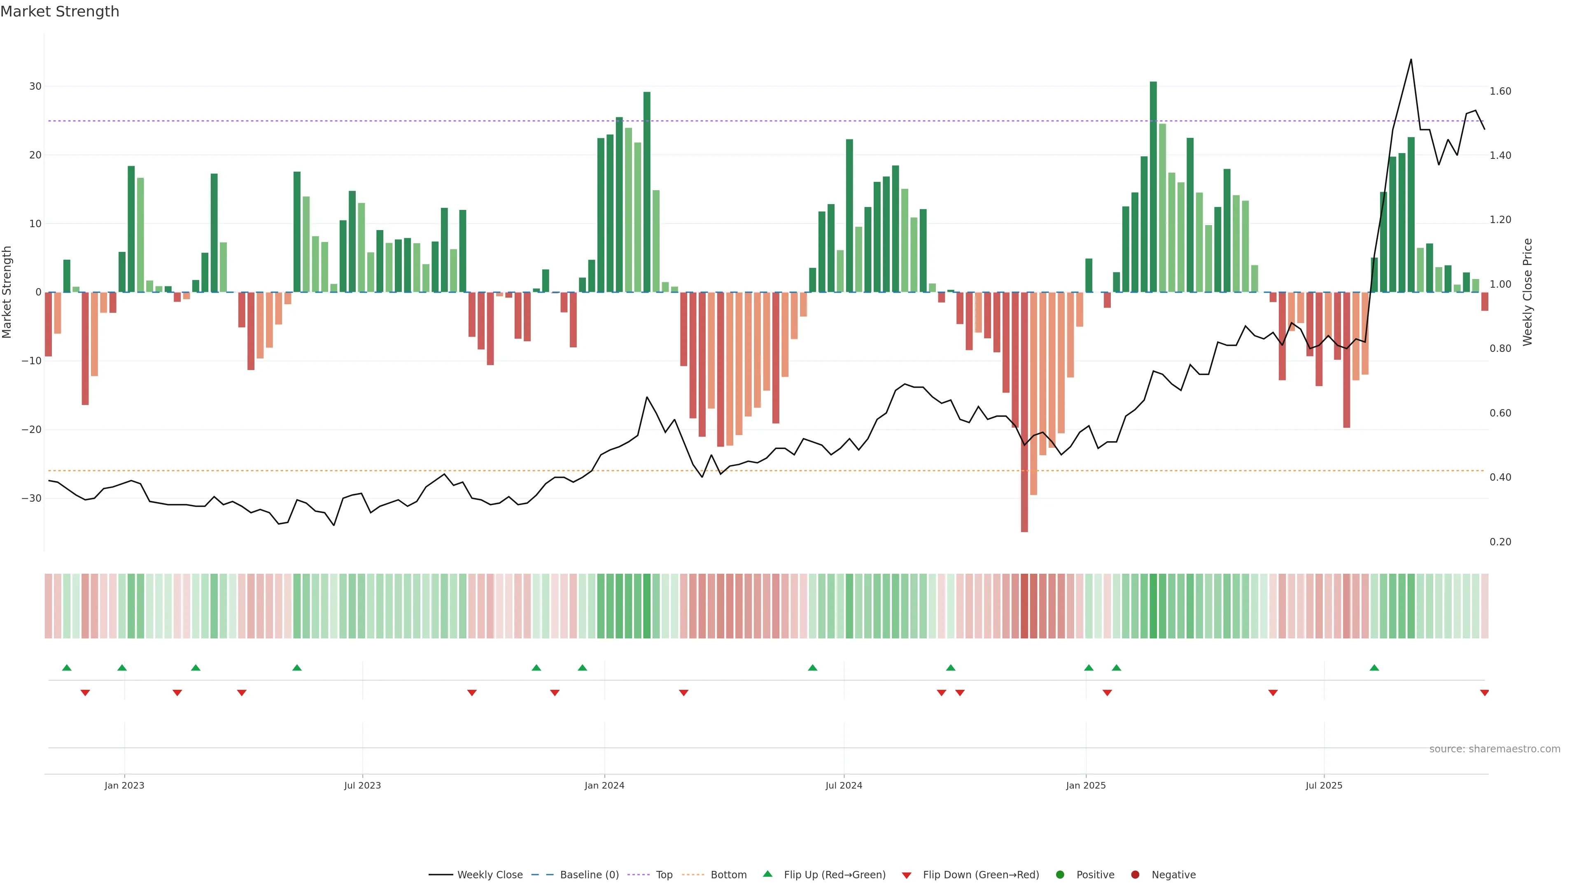
Task: Click the Weekly Close Price axis title
Action: (1527, 292)
